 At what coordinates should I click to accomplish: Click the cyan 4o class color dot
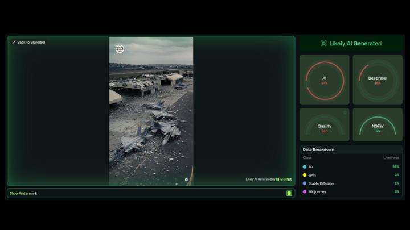(305, 167)
